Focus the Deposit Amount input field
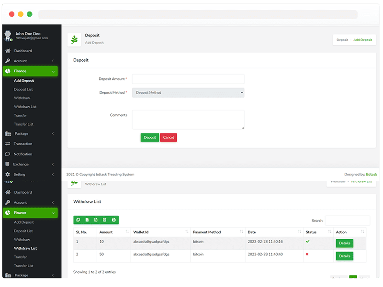 tap(188, 79)
